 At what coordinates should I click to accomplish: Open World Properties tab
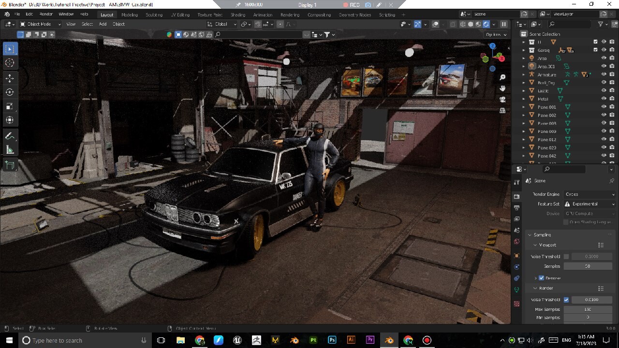click(516, 242)
